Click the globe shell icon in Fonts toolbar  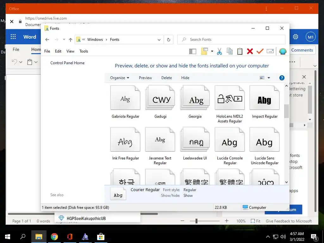pos(283,51)
